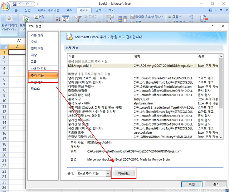Click add-in list scroll up arrow

pyautogui.click(x=221, y=56)
